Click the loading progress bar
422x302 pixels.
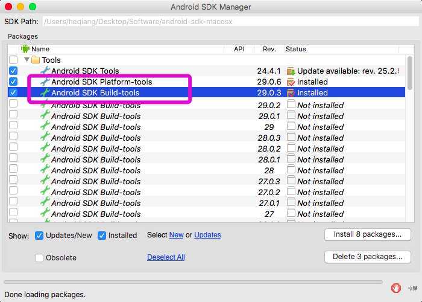(194, 282)
